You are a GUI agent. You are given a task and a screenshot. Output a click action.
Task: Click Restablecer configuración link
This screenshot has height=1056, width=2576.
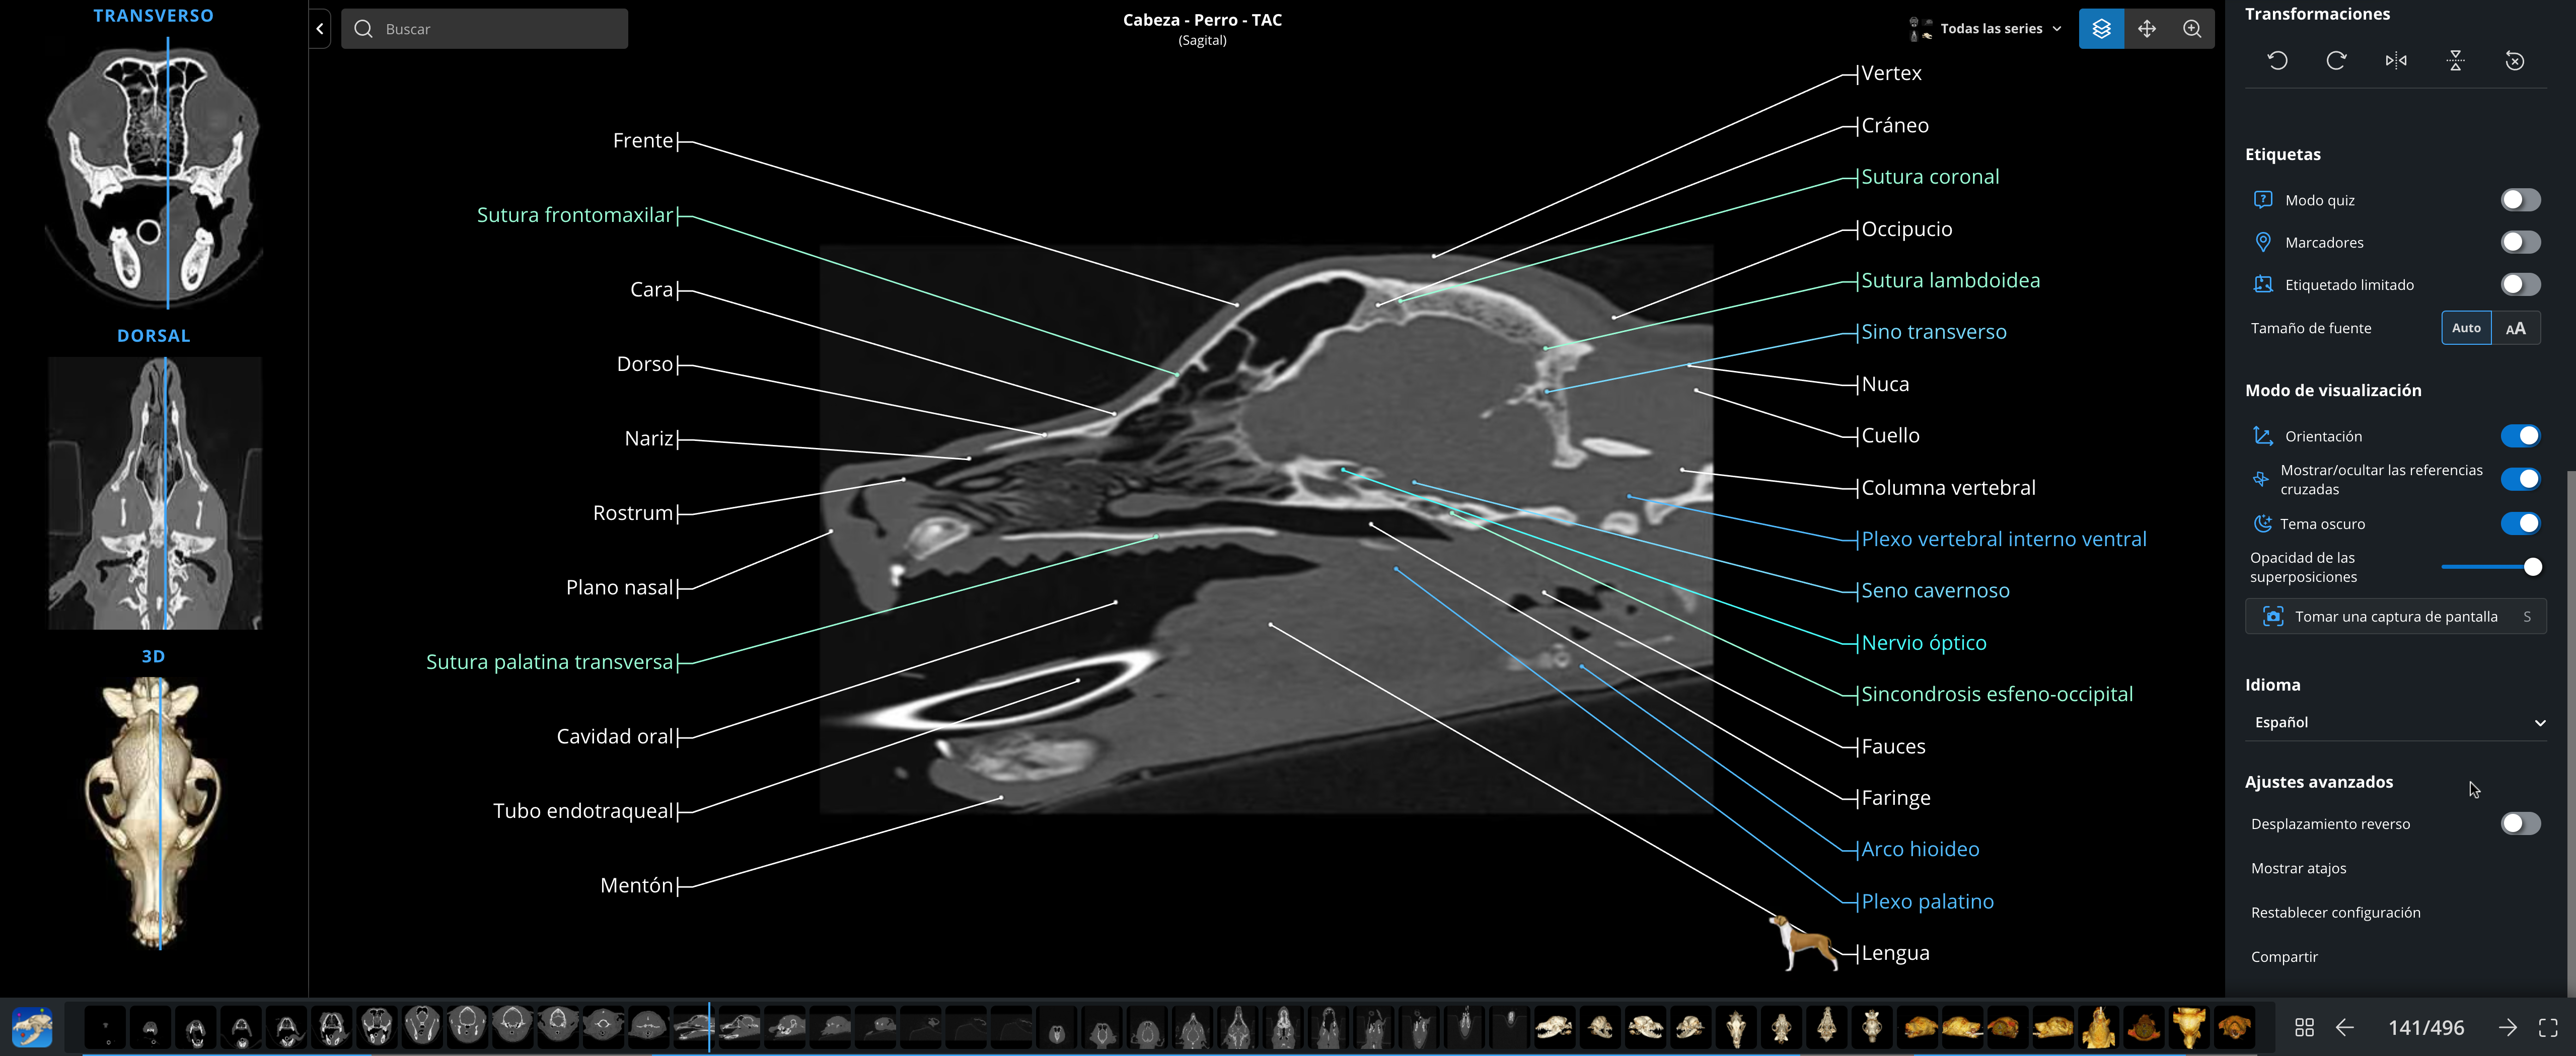click(2335, 912)
